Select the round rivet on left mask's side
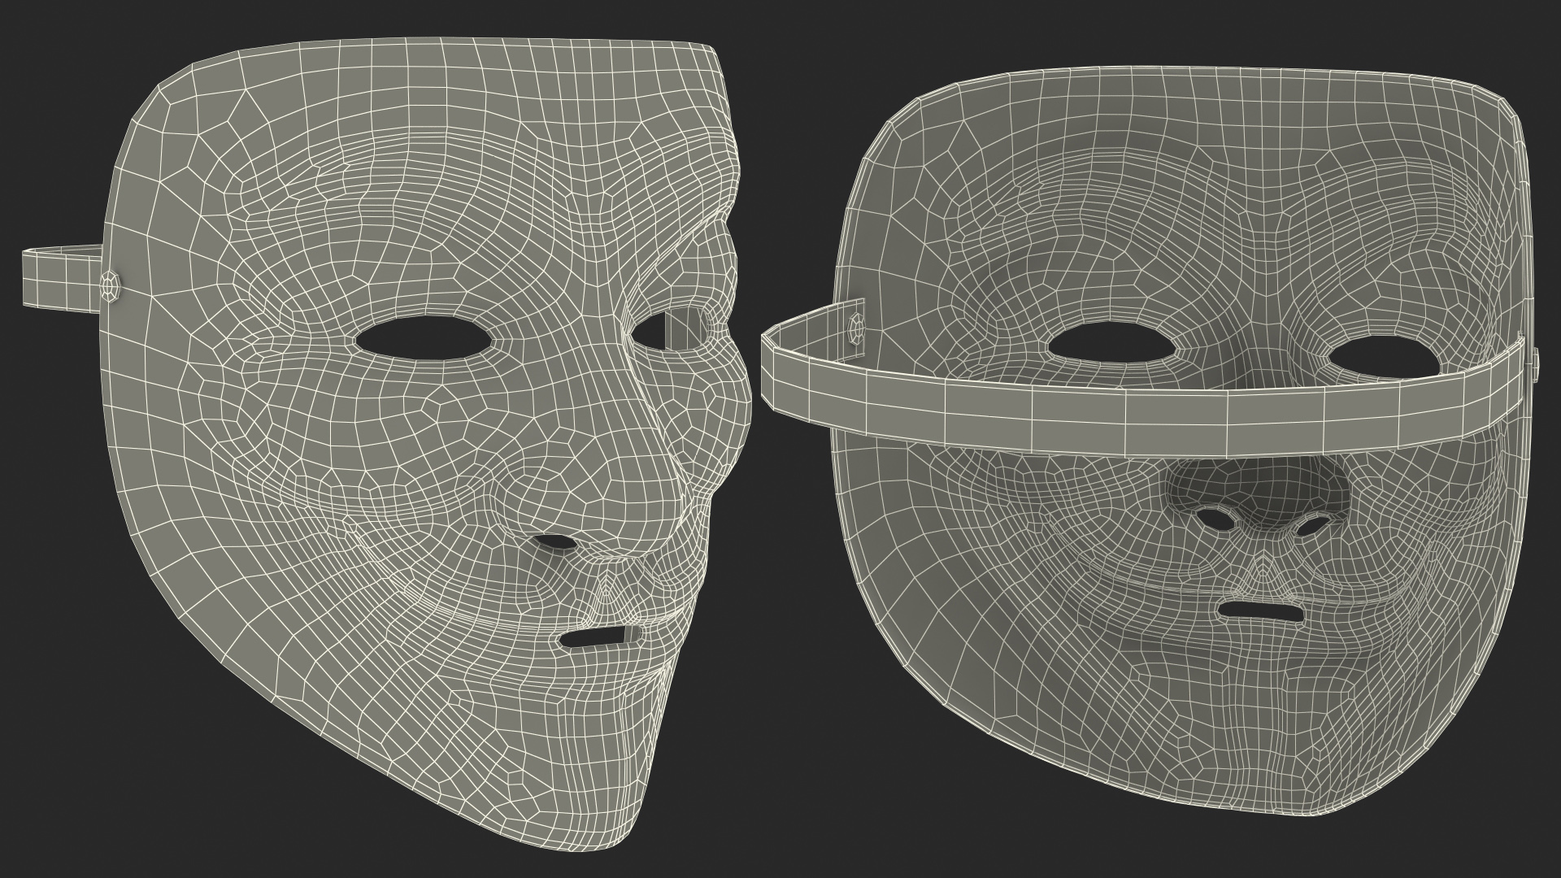The image size is (1561, 878). tap(111, 285)
